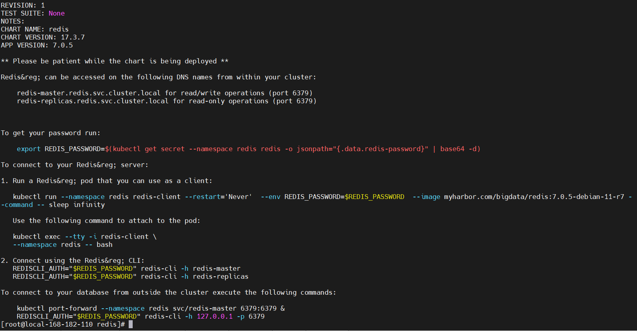The height and width of the screenshot is (331, 637).
Task: Click 'kubectl run' command start
Action: pyautogui.click(x=35, y=197)
